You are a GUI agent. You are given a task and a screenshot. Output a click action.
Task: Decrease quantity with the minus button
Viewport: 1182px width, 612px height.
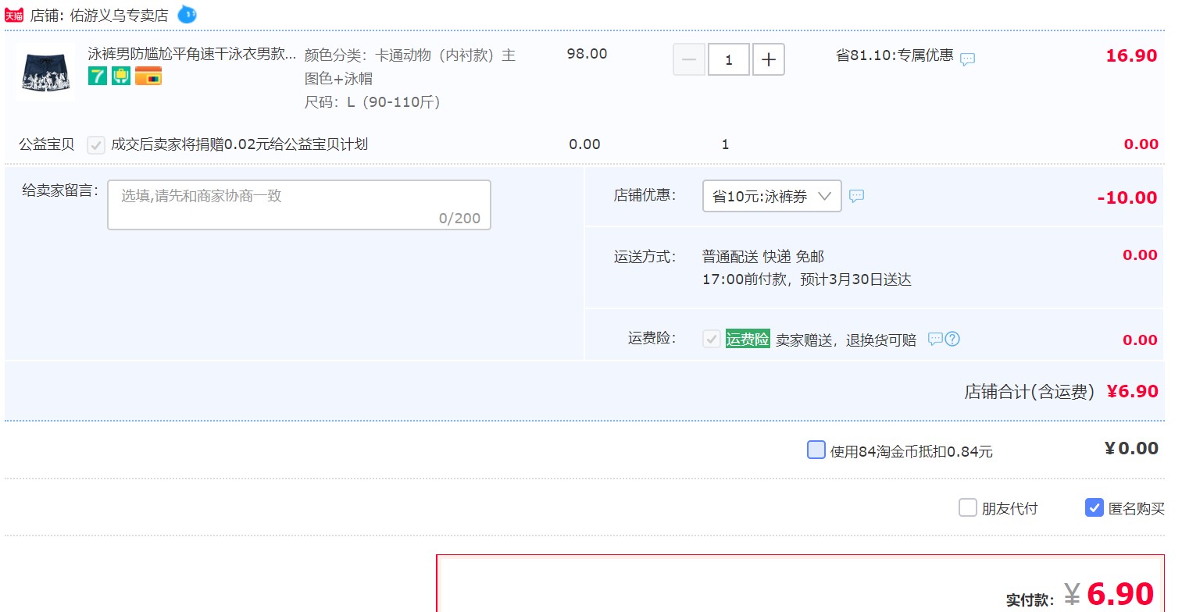(689, 59)
